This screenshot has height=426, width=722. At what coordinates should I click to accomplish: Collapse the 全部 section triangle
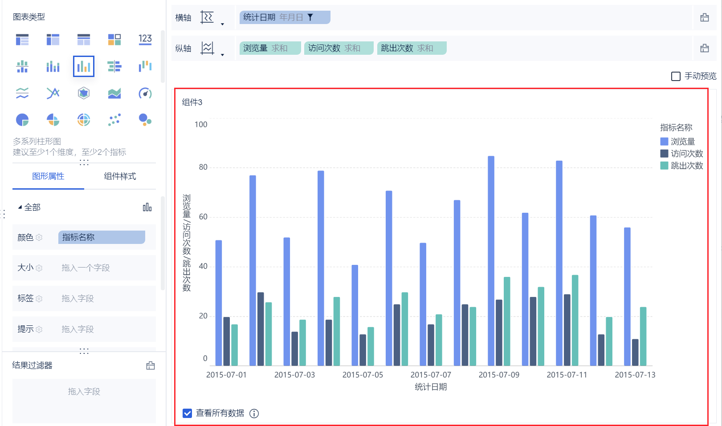point(20,207)
